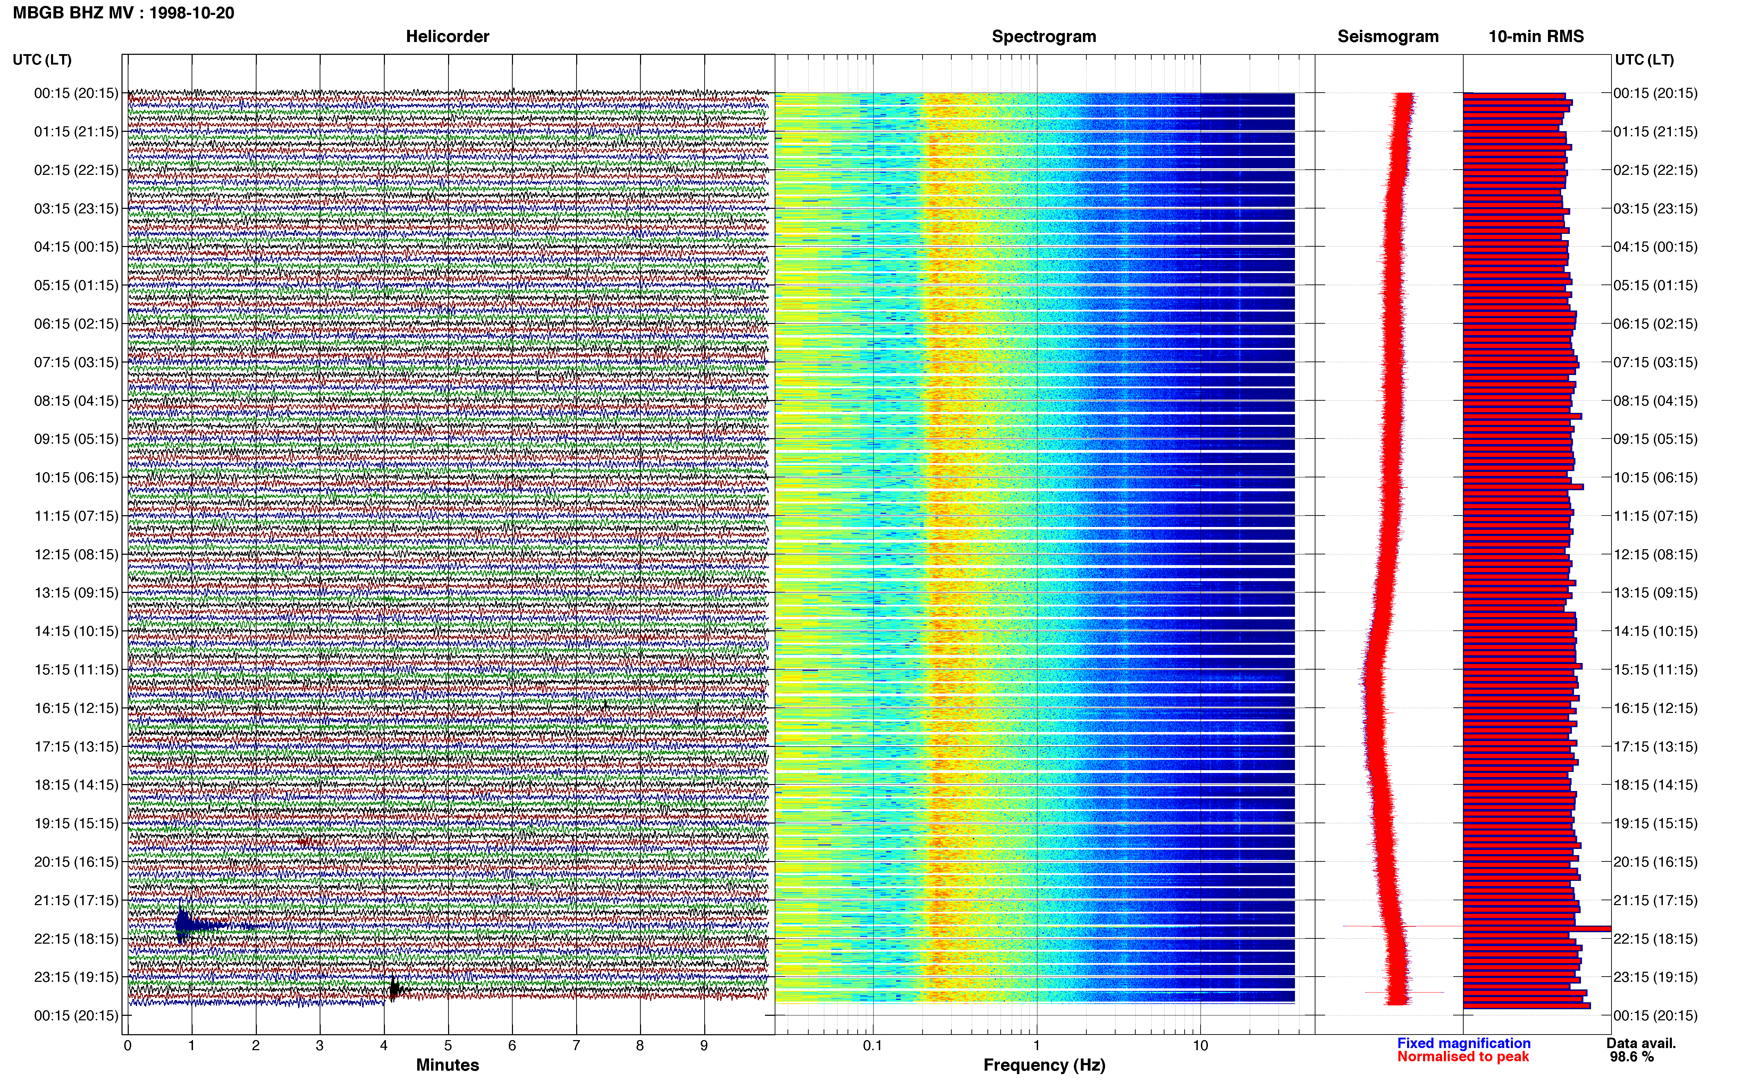This screenshot has height=1089, width=1742.
Task: Click the 3 tick on the Minutes axis
Action: (x=320, y=1045)
